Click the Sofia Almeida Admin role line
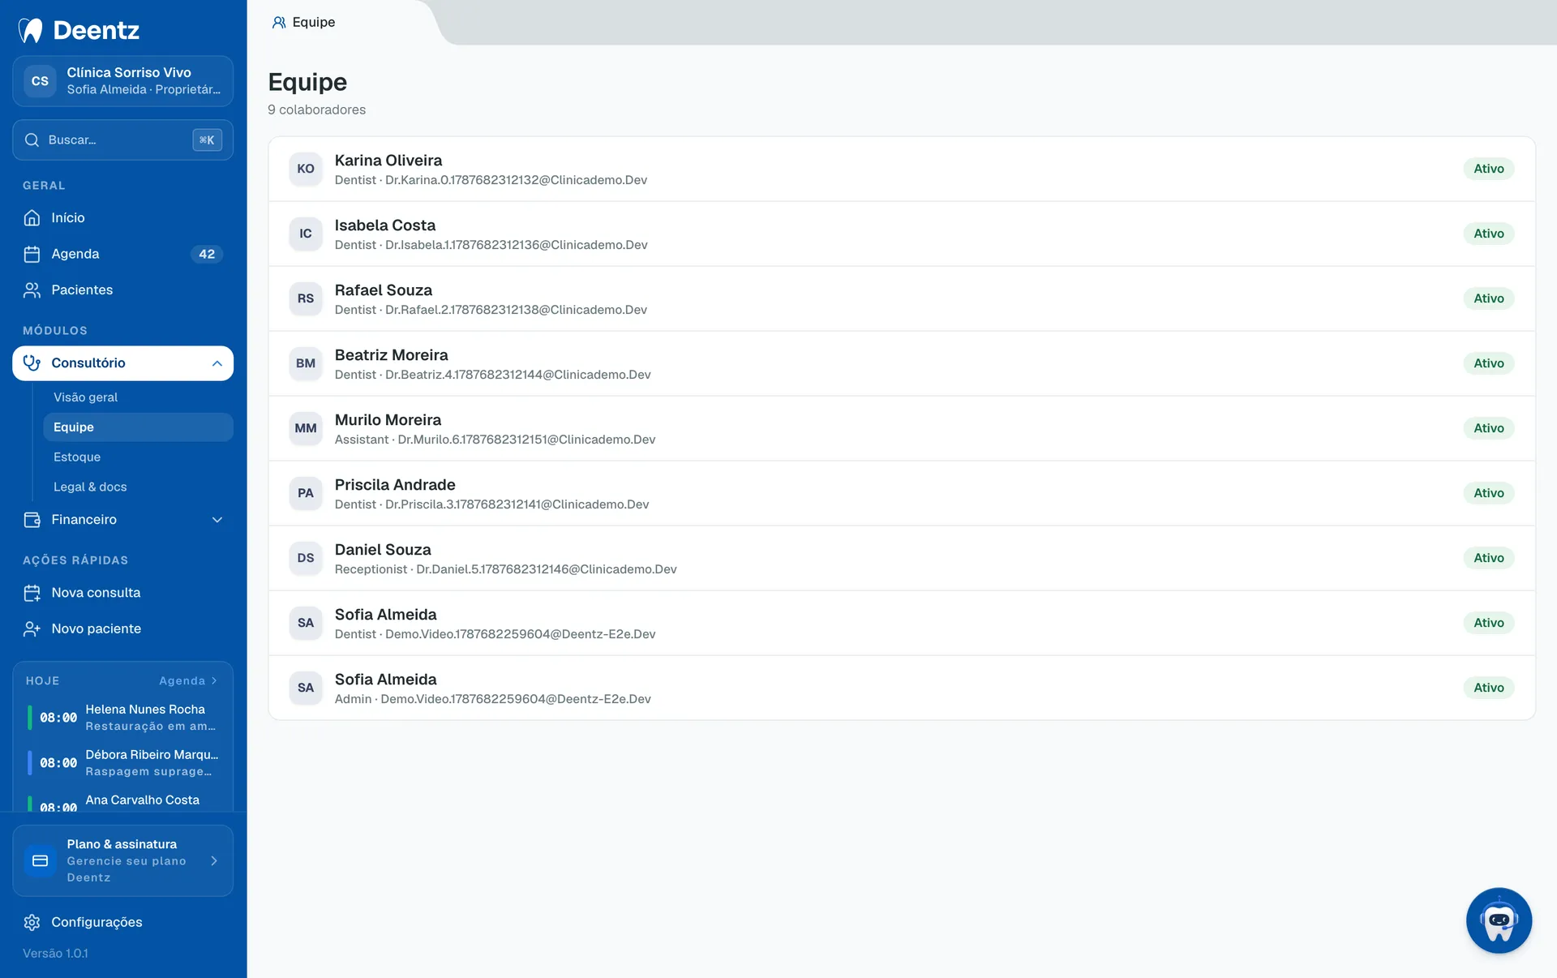The width and height of the screenshot is (1557, 978). click(x=493, y=699)
